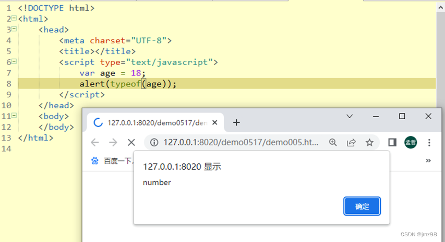Image resolution: width=445 pixels, height=242 pixels.
Task: Click the <title></title> tag on line 5
Action: [98, 51]
